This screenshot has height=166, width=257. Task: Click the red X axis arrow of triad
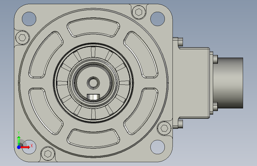tap(25, 147)
